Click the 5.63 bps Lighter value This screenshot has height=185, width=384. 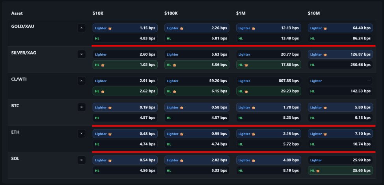click(x=219, y=54)
